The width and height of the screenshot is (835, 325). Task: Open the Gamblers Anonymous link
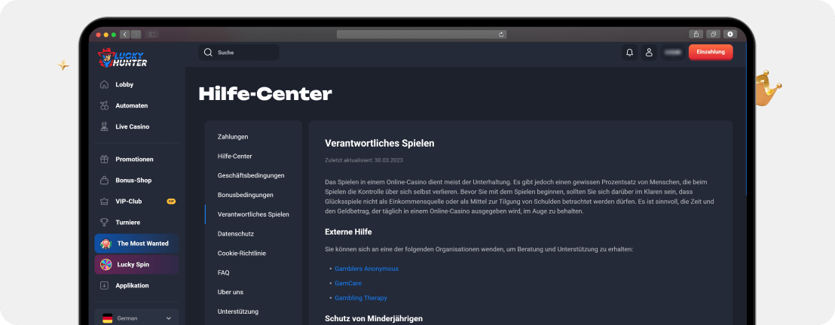coord(366,269)
